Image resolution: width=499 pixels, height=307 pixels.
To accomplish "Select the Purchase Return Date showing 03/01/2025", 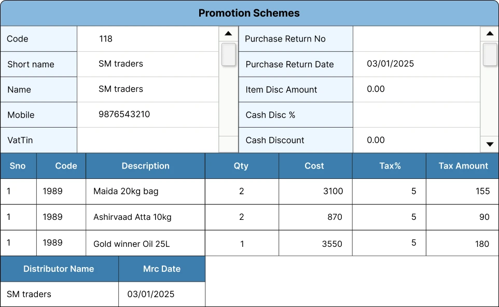I will point(415,64).
